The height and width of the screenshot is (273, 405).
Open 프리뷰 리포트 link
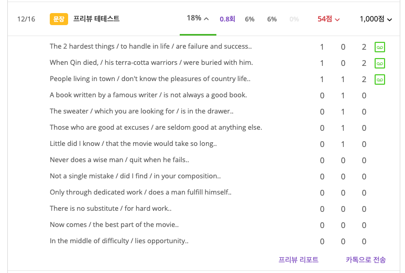click(298, 259)
